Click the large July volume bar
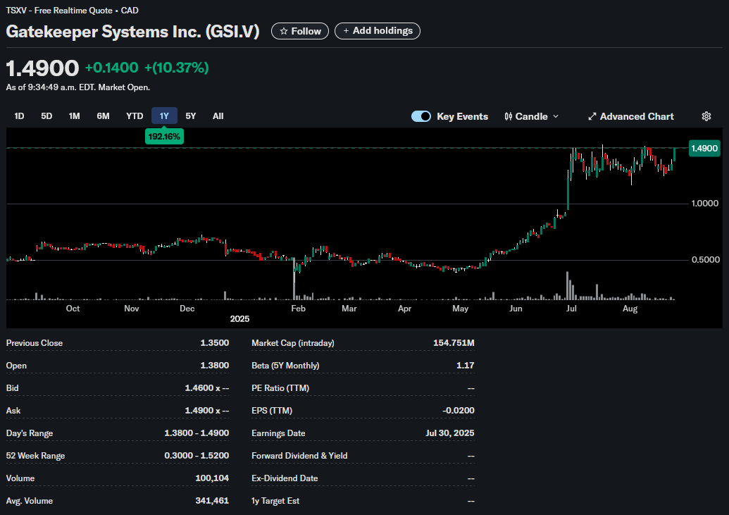This screenshot has height=515, width=729. pos(568,287)
